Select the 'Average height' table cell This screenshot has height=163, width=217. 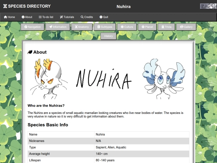coord(61,154)
